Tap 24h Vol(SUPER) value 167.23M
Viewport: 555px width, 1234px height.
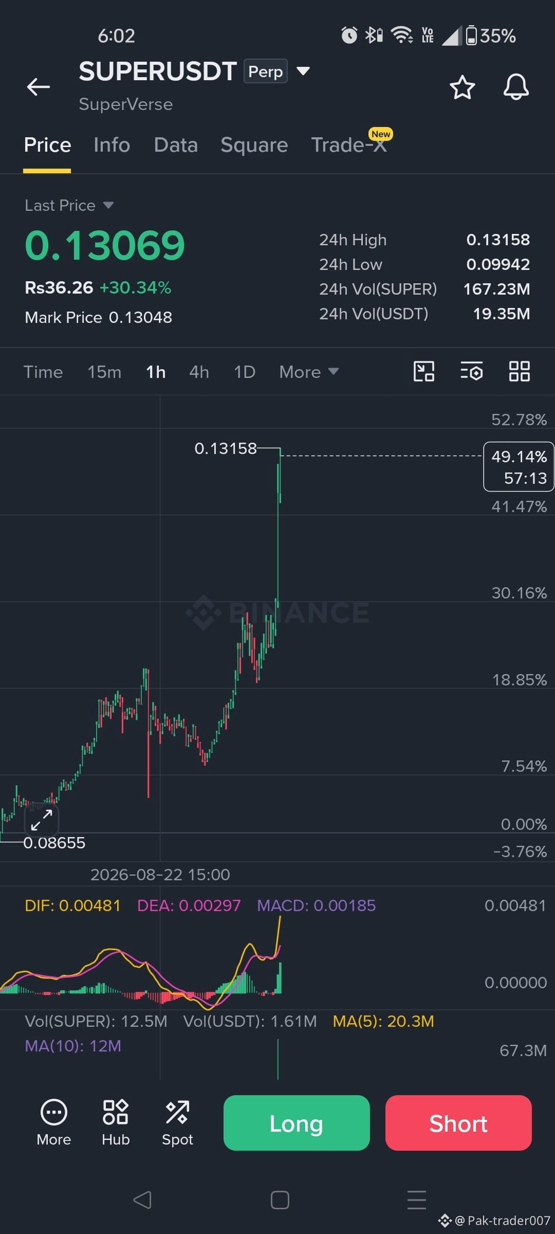[x=496, y=289]
